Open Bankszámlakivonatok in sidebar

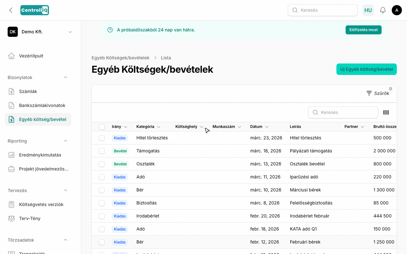click(x=38, y=105)
